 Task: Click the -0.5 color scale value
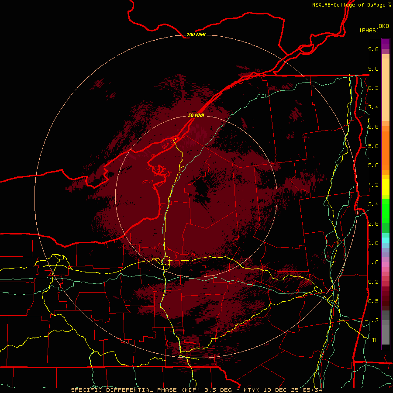tap(372, 301)
